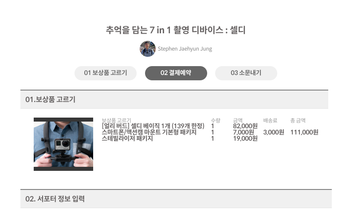Image resolution: width=342 pixels, height=209 pixels.
Task: Click the 7,000원 price amount
Action: (x=244, y=132)
